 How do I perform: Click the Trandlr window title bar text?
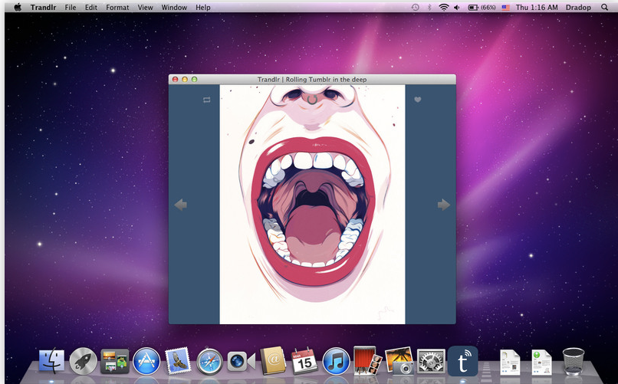(312, 80)
